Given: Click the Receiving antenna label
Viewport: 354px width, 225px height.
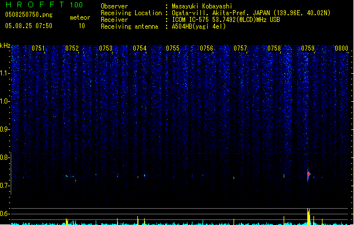Looking at the screenshot, I should pyautogui.click(x=129, y=26).
